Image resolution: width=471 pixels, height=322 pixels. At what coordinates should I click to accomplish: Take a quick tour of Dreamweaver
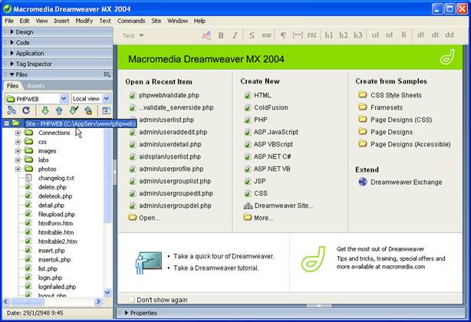click(x=224, y=256)
